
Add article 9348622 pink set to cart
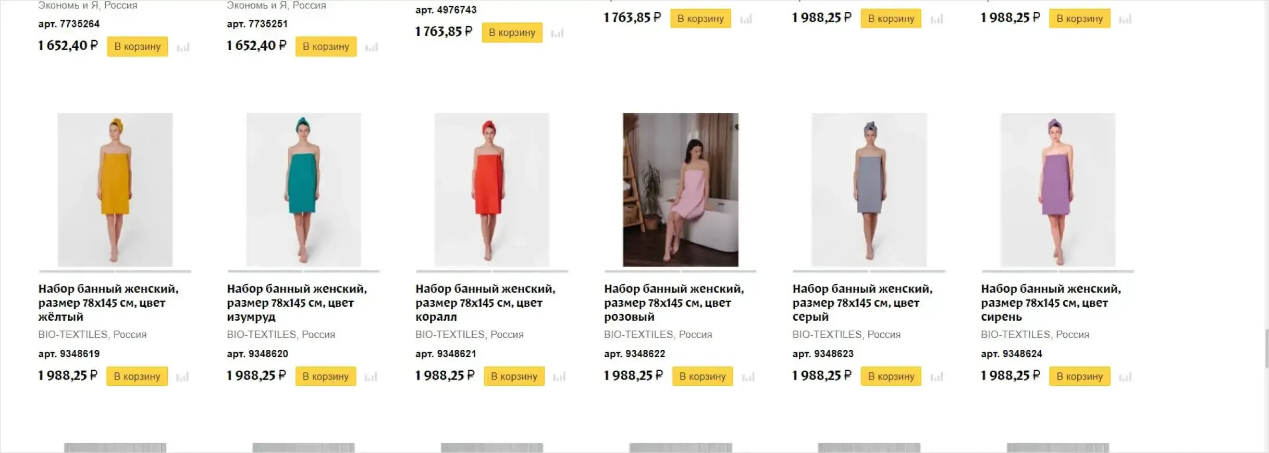coord(703,376)
